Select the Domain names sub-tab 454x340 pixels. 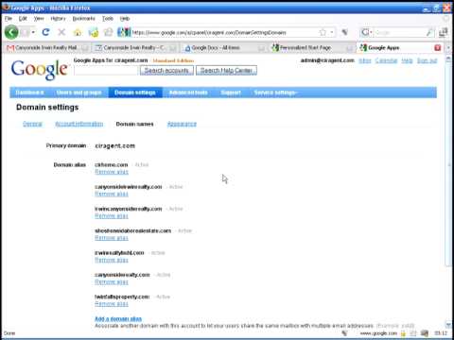(134, 124)
